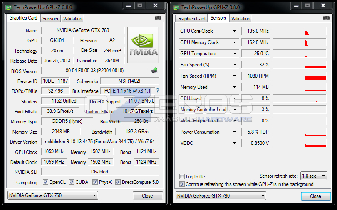Click the NVIDIA logo image
This screenshot has width=337, height=210.
click(143, 45)
